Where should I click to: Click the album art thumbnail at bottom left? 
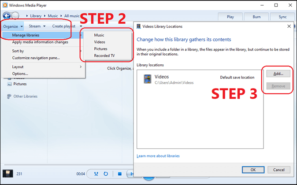(7, 174)
